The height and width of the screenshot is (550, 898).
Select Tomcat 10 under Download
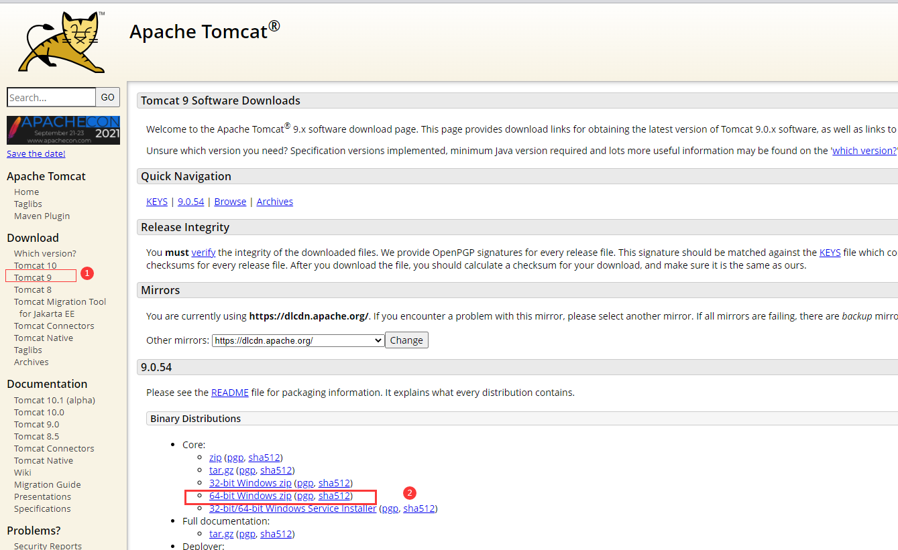click(36, 265)
